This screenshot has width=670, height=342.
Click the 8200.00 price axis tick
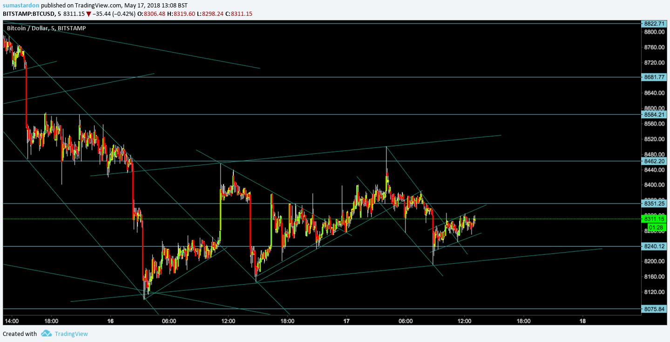point(654,261)
